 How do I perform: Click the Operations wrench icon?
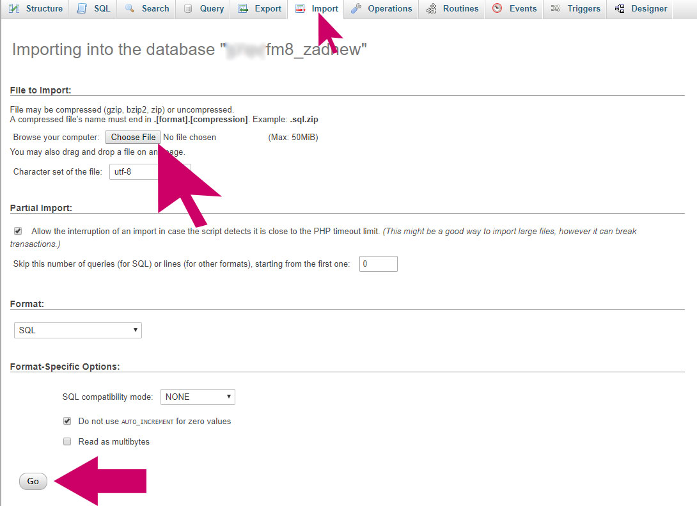click(x=356, y=9)
